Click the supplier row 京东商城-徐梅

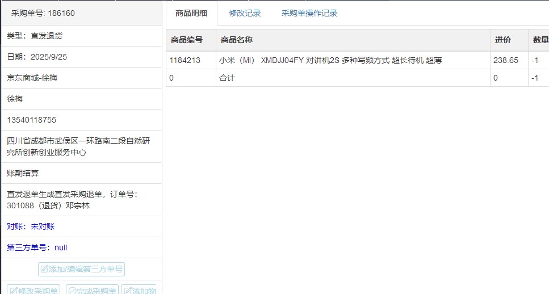32,78
